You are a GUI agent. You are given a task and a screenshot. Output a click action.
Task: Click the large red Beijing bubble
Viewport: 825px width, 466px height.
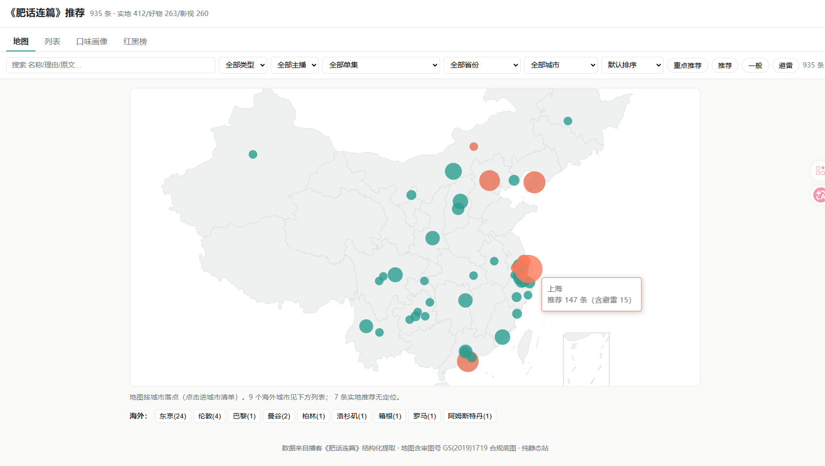click(490, 181)
